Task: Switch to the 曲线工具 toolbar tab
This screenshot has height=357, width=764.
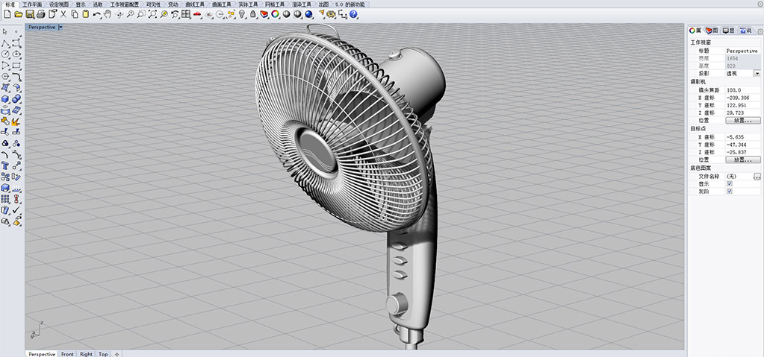Action: [x=195, y=4]
